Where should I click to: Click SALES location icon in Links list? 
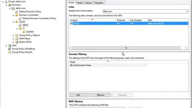[71, 23]
